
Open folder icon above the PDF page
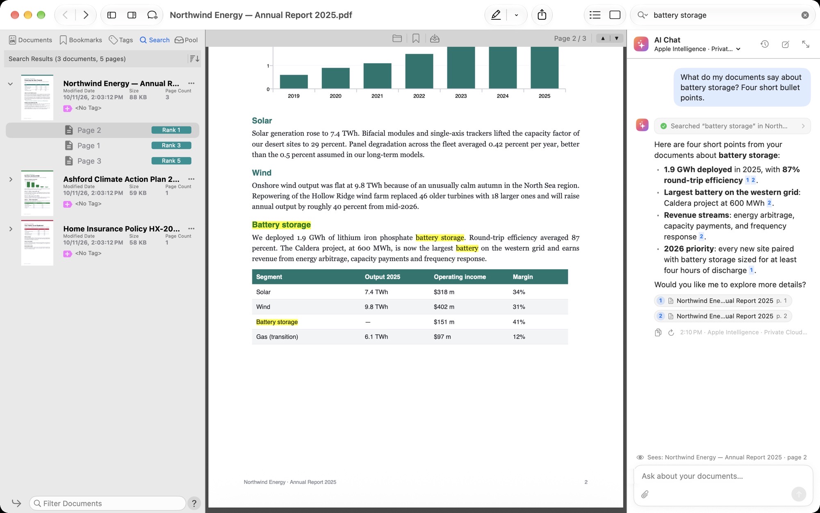click(x=397, y=39)
